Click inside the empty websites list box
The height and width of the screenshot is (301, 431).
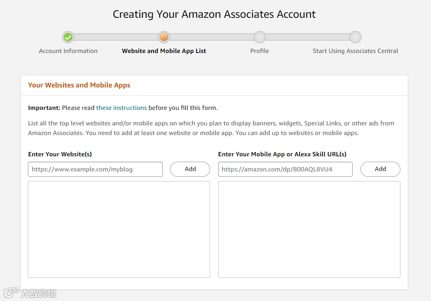(x=119, y=229)
